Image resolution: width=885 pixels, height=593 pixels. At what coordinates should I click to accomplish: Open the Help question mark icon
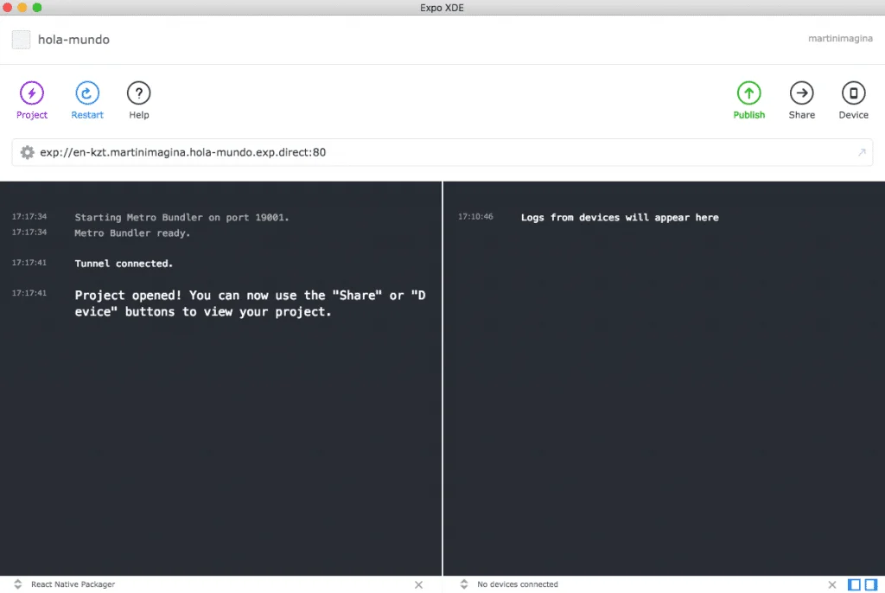tap(139, 93)
